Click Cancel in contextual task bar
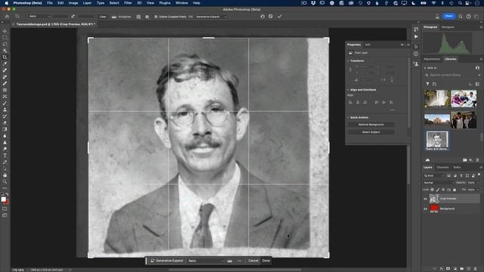Image resolution: width=484 pixels, height=272 pixels. pyautogui.click(x=253, y=261)
